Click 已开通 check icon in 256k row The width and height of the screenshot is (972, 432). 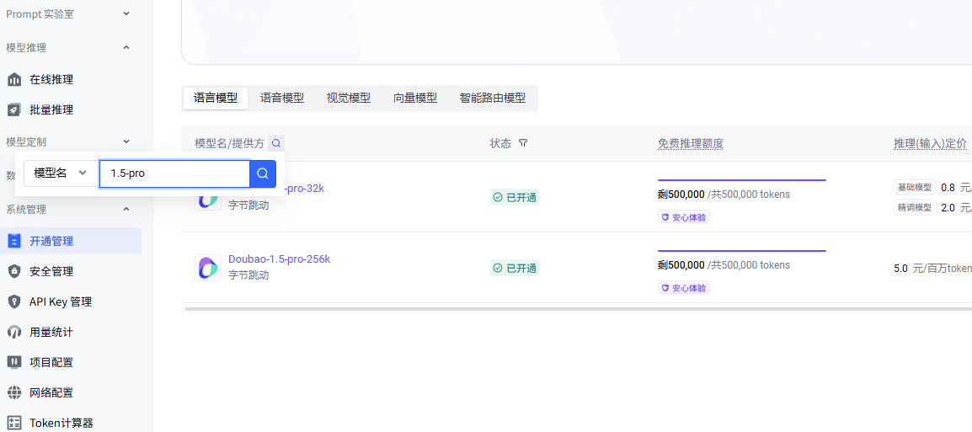click(497, 268)
